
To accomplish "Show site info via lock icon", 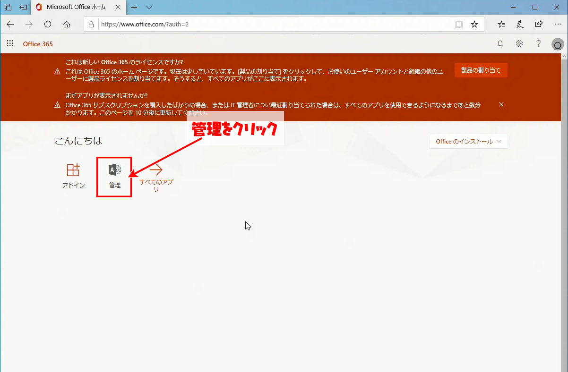I will (x=92, y=24).
